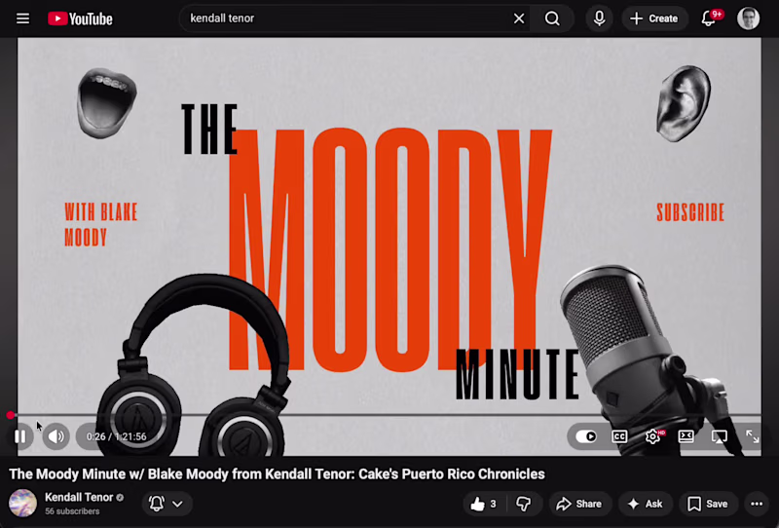Expand the subscription notification dropdown
779x528 pixels.
point(167,504)
